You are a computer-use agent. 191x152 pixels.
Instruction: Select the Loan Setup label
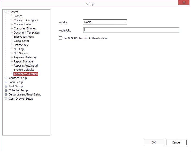coord(16,82)
